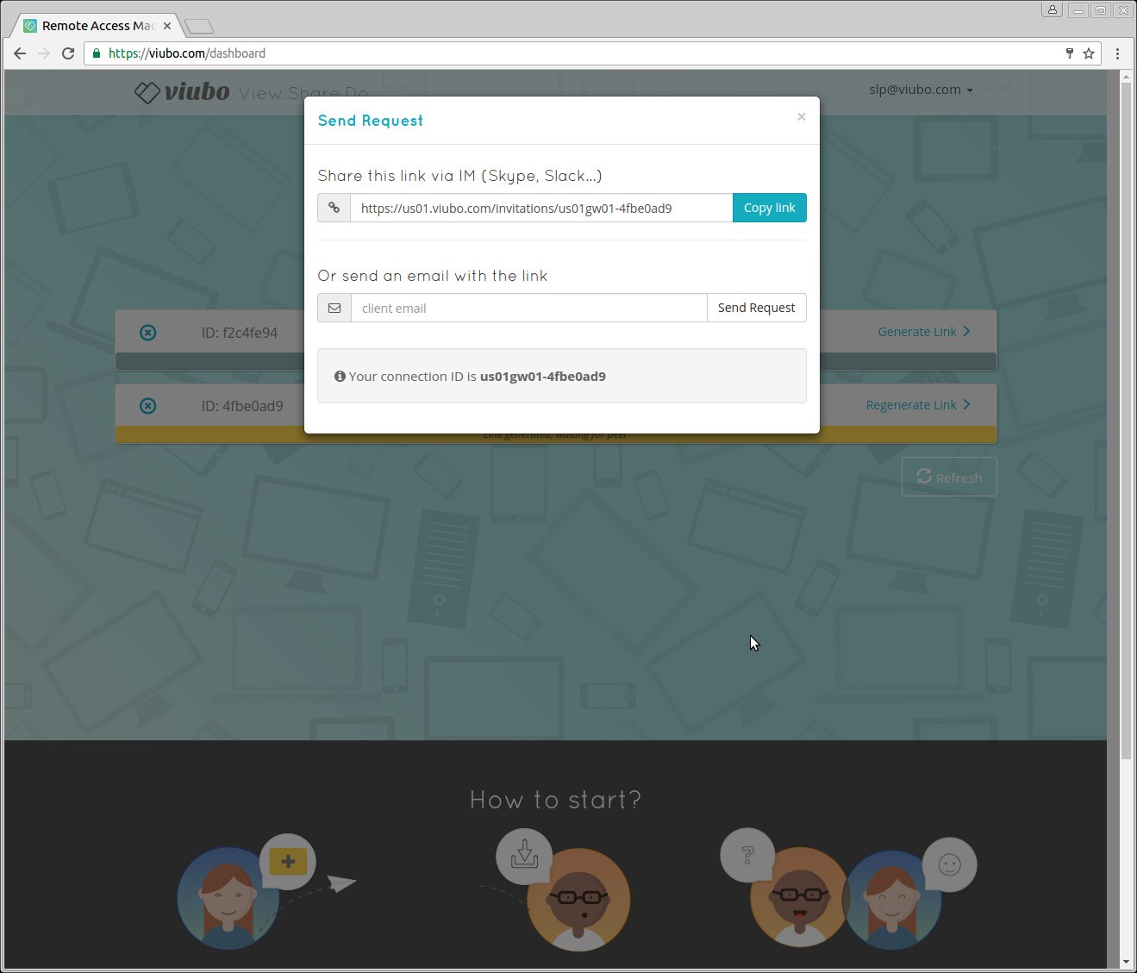
Task: Click the green secure padlock icon
Action: pos(97,53)
